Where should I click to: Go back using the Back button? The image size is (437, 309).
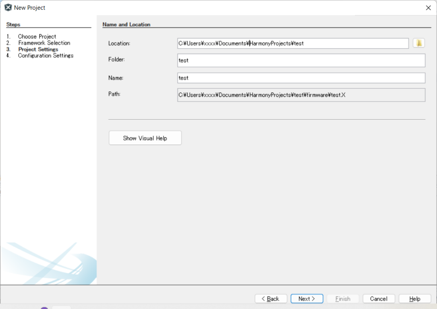[x=271, y=299]
